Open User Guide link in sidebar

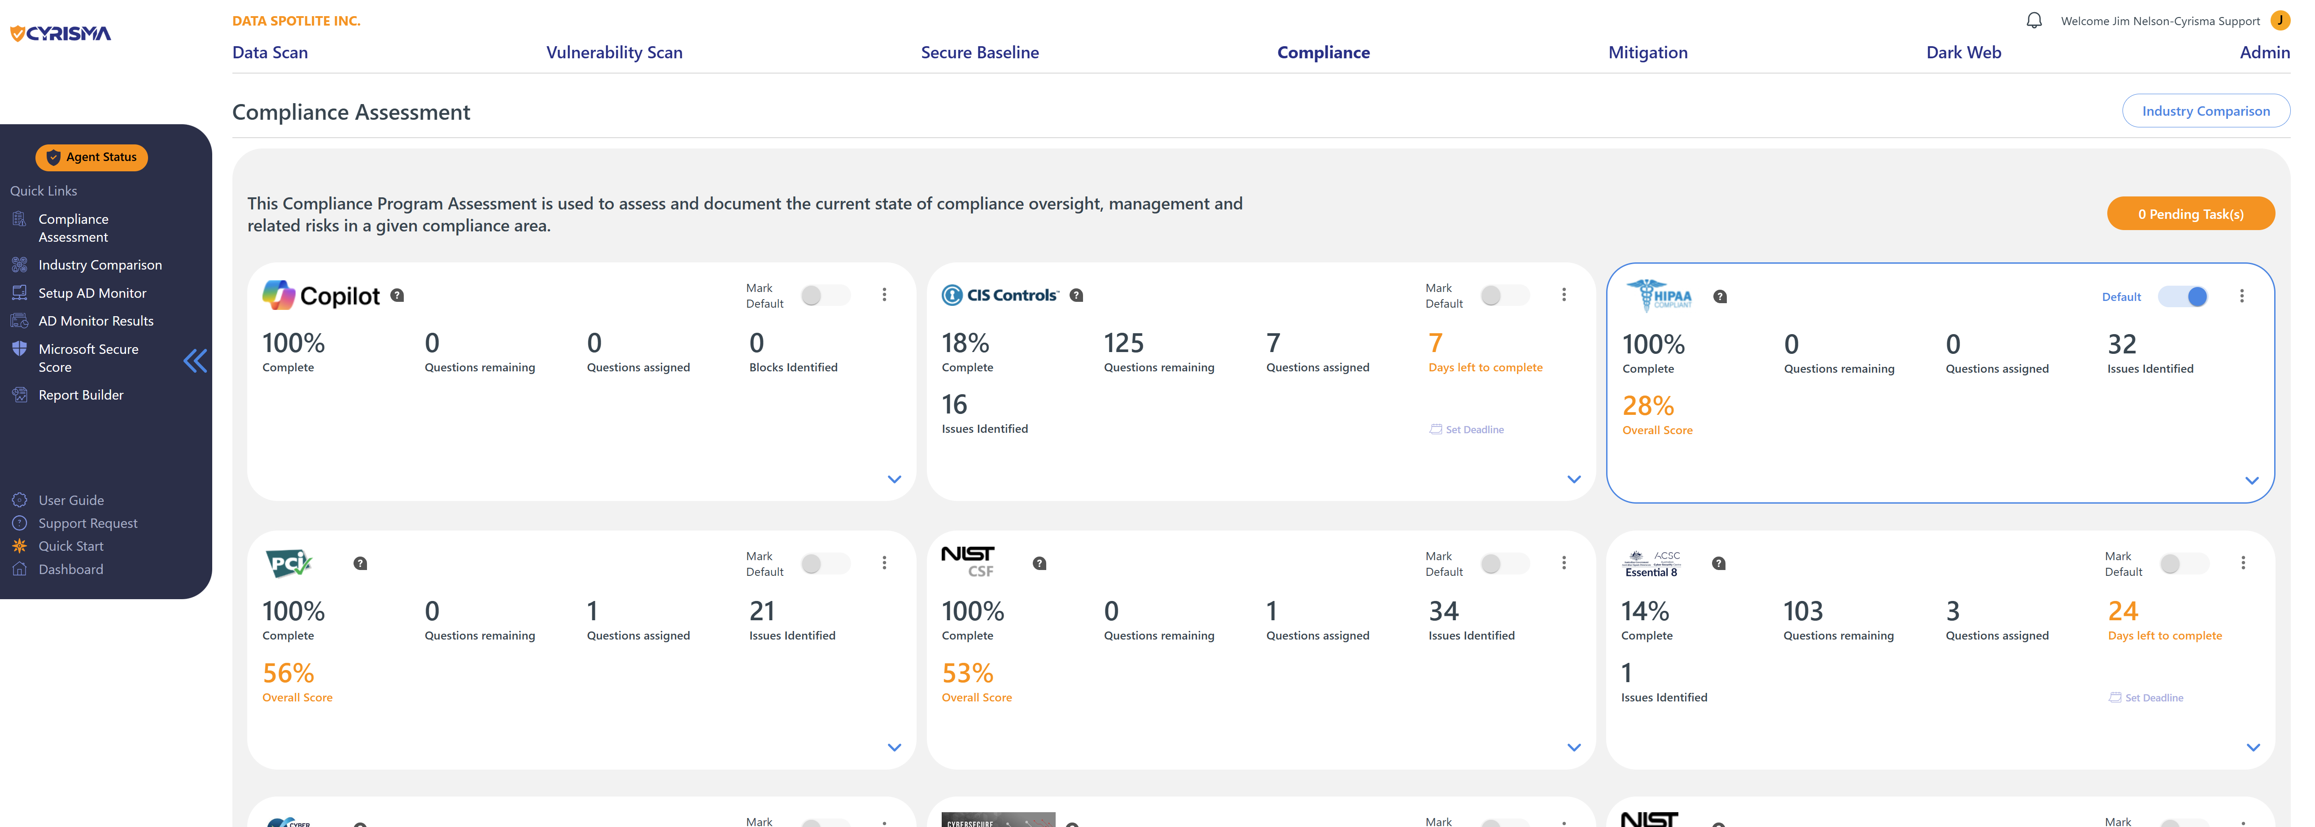tap(71, 500)
